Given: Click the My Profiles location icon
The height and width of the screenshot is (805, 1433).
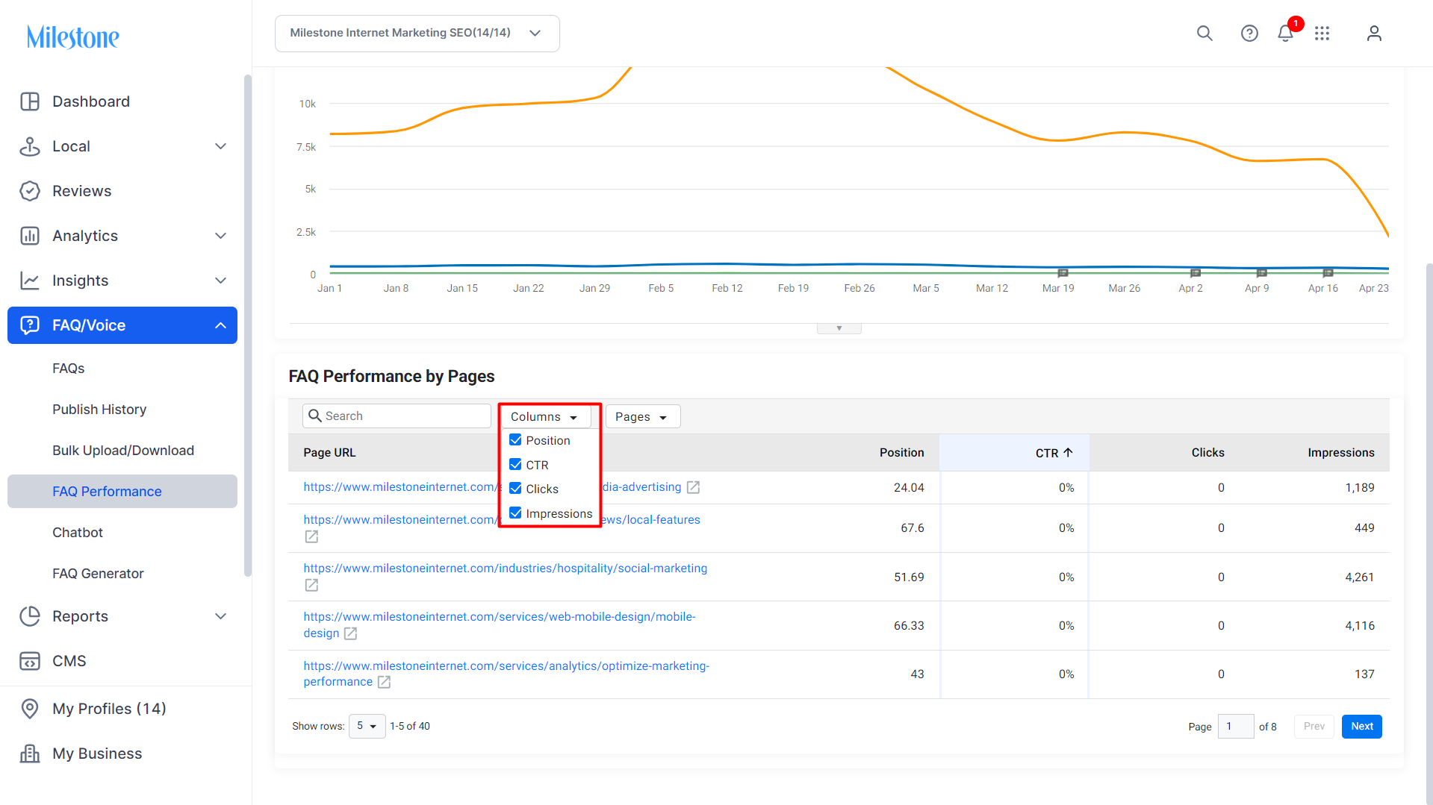Looking at the screenshot, I should point(30,709).
